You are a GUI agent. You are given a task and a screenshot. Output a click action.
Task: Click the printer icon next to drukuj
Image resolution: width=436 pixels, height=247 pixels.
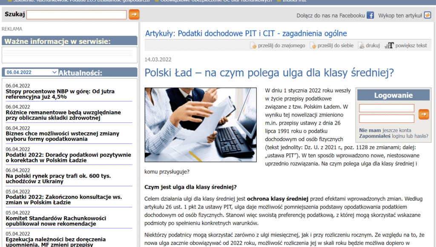[361, 45]
